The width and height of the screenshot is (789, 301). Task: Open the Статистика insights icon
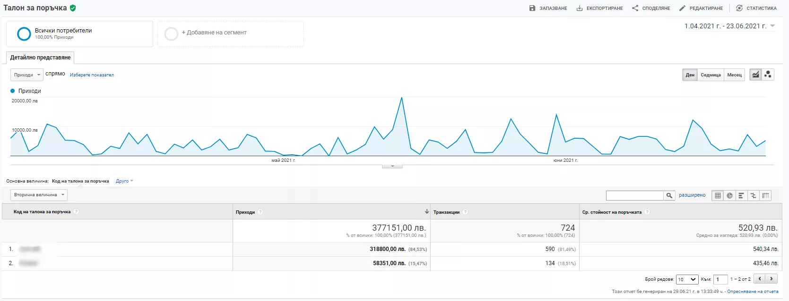click(739, 8)
